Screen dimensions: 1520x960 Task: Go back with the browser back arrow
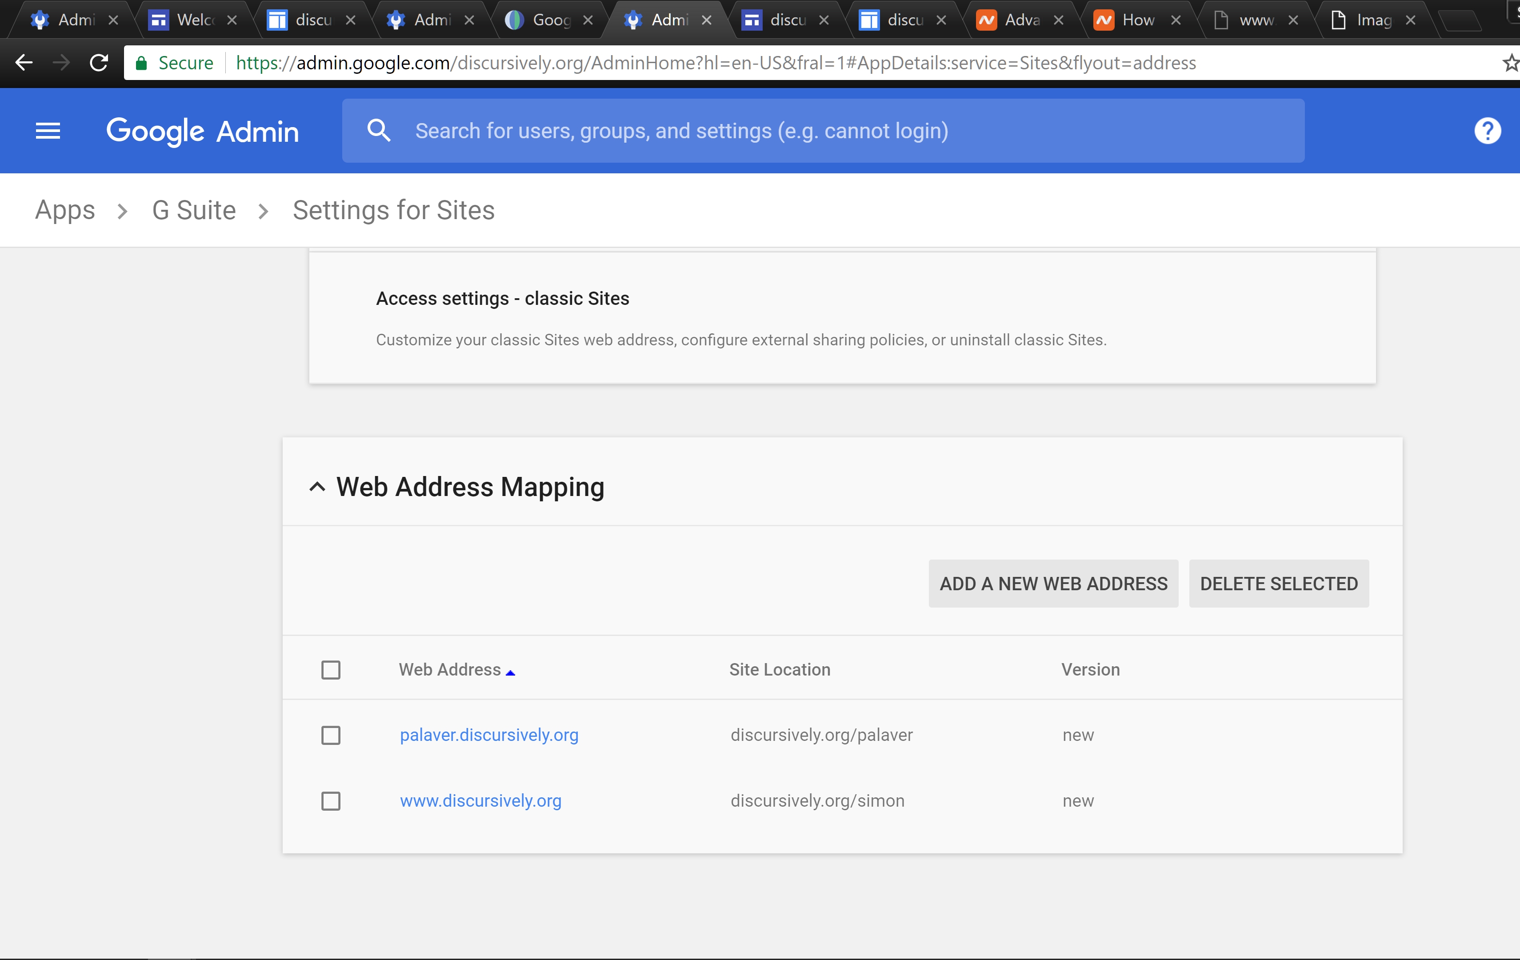pos(24,63)
